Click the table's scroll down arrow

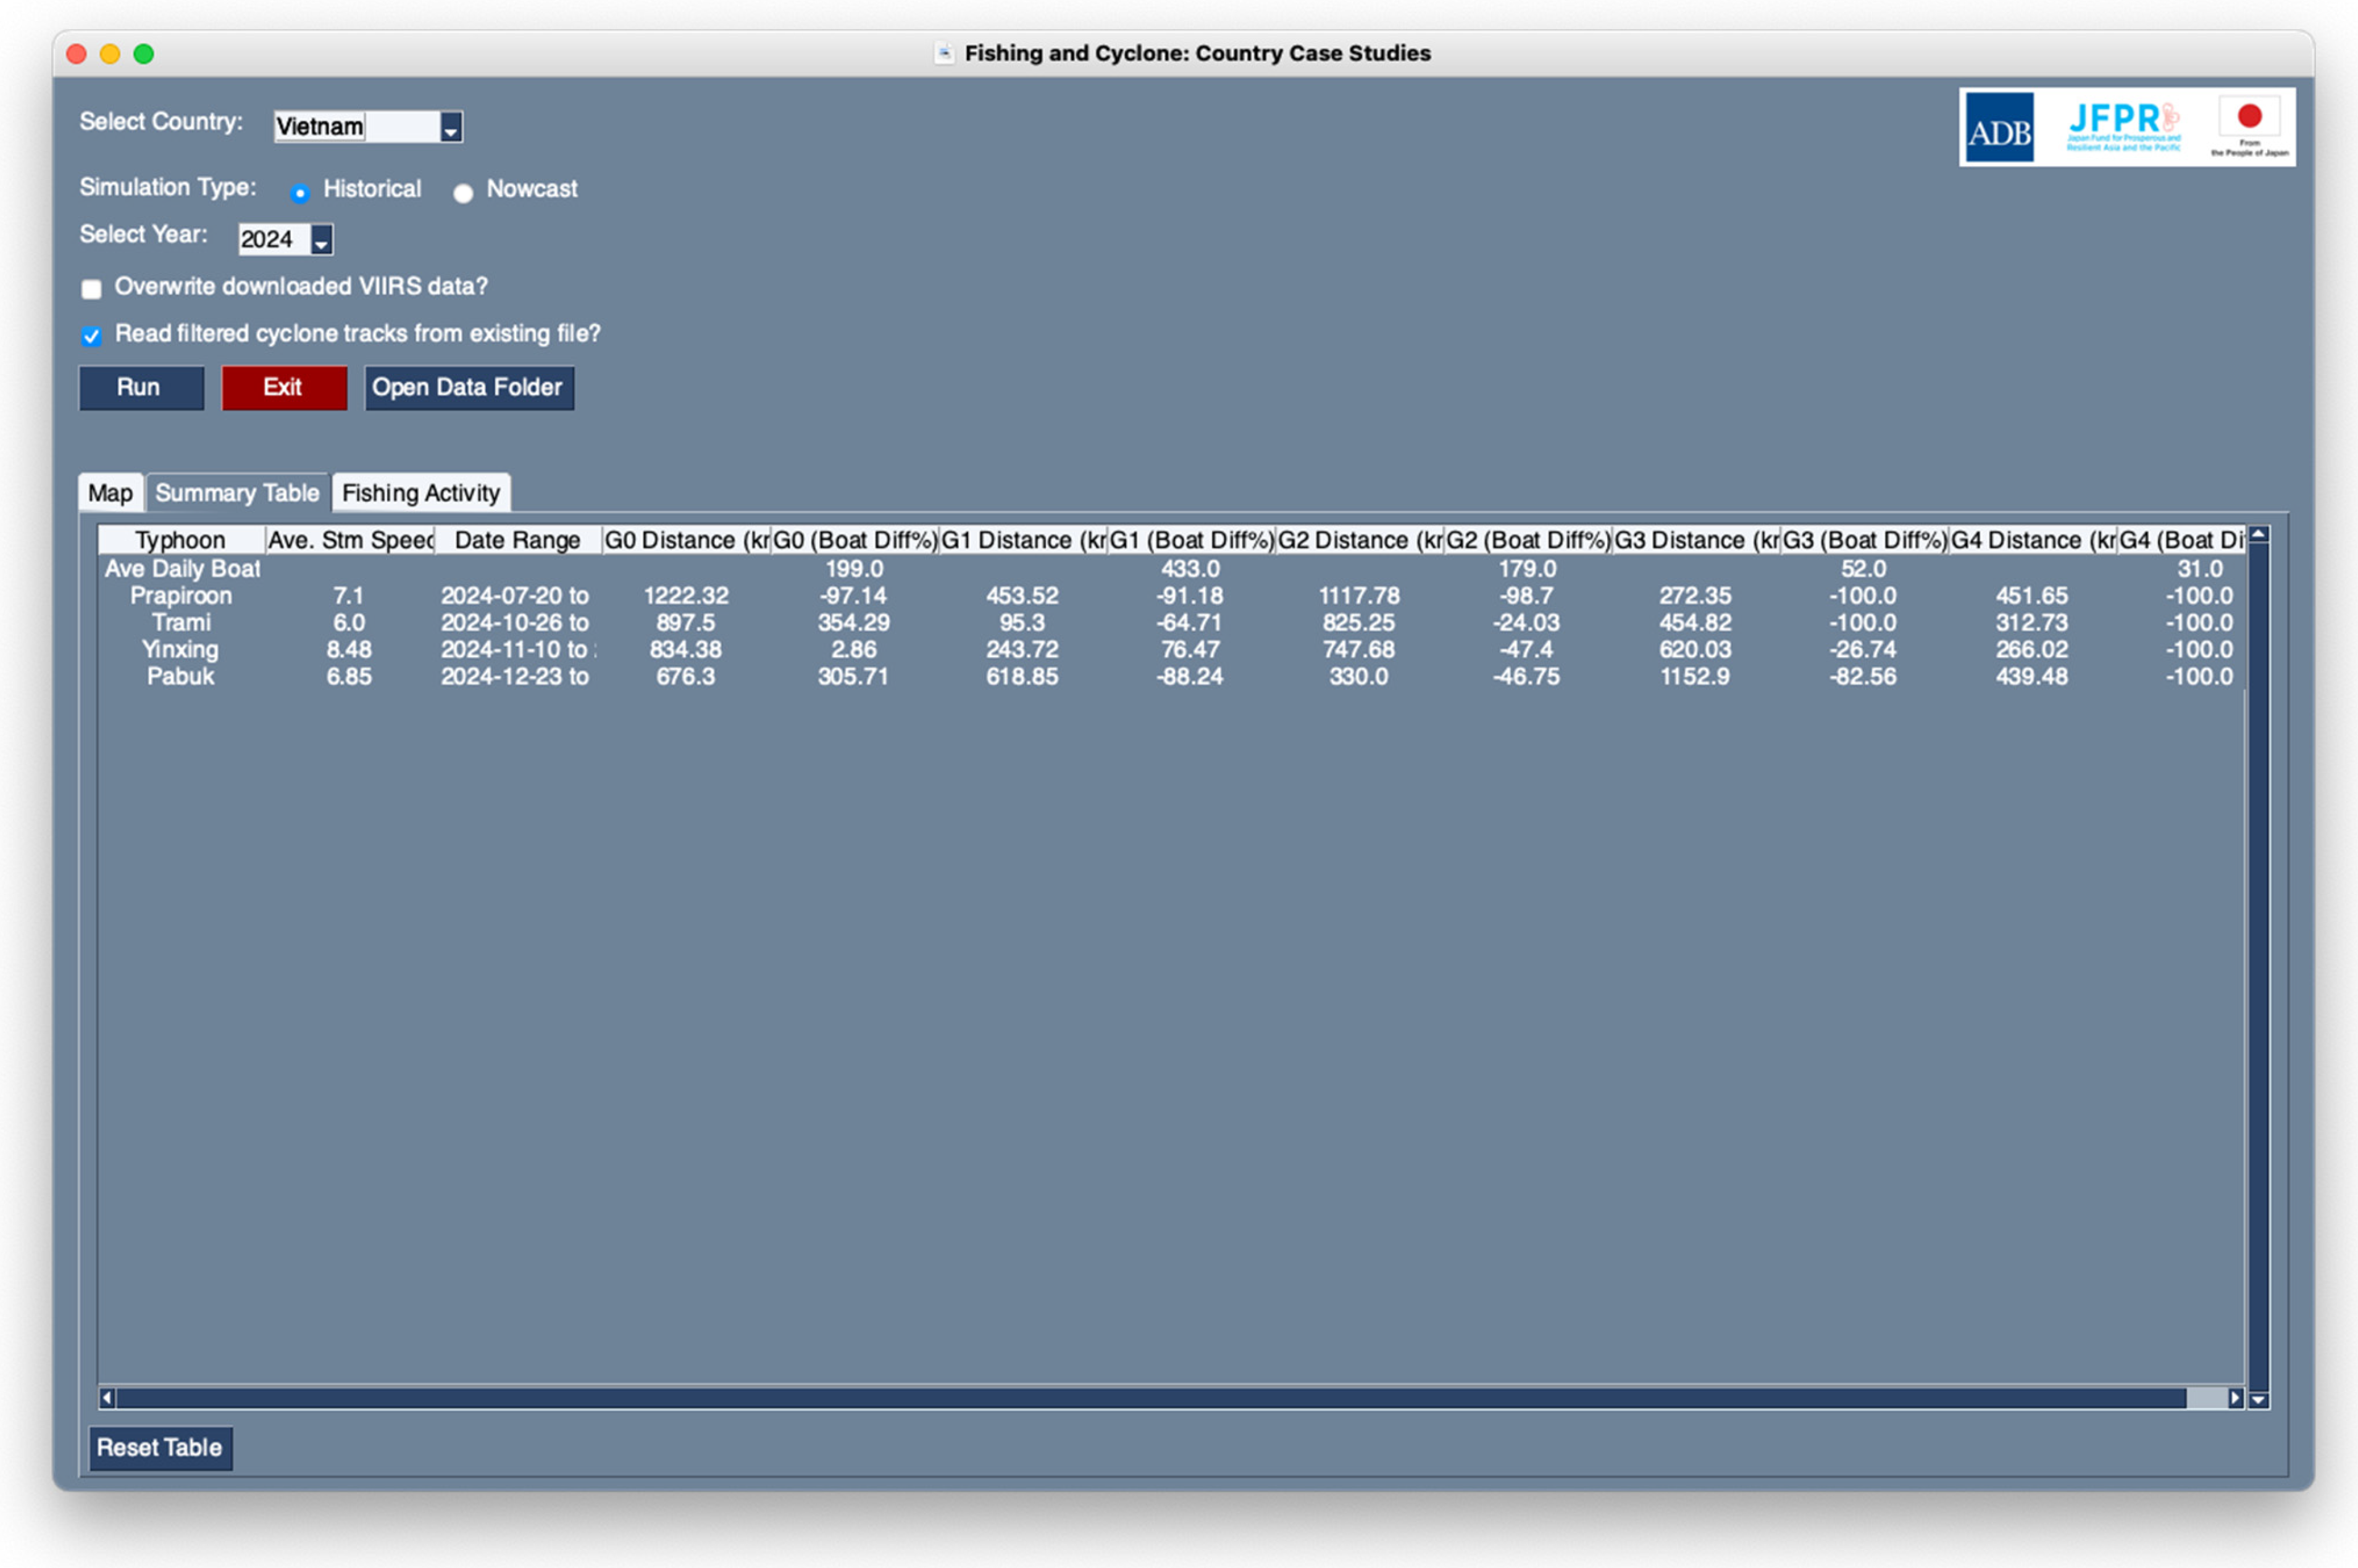pyautogui.click(x=2258, y=1399)
